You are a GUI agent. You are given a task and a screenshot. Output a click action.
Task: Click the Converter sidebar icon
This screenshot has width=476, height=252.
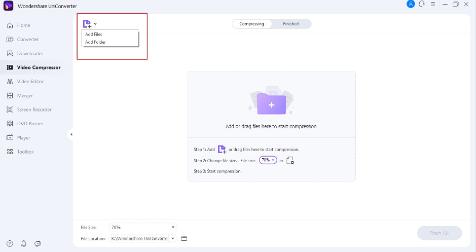coord(10,40)
